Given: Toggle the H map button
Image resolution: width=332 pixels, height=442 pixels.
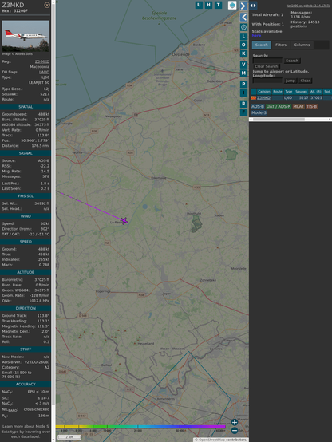Looking at the screenshot, I should (208, 5).
